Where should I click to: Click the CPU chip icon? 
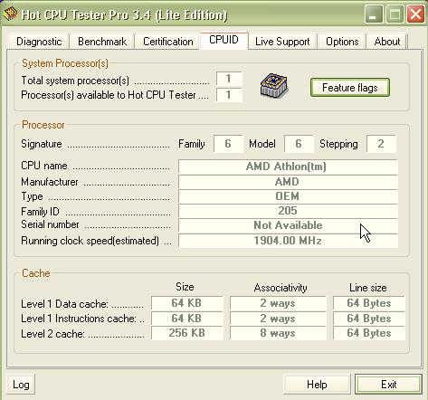(x=274, y=87)
